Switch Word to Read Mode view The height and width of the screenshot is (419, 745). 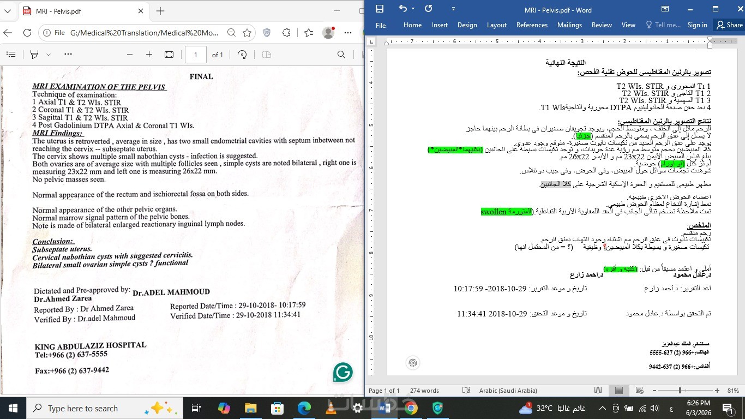[598, 391]
